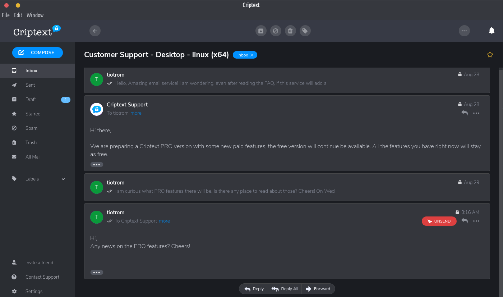Click the back arrow icon
The image size is (503, 297).
pyautogui.click(x=95, y=31)
